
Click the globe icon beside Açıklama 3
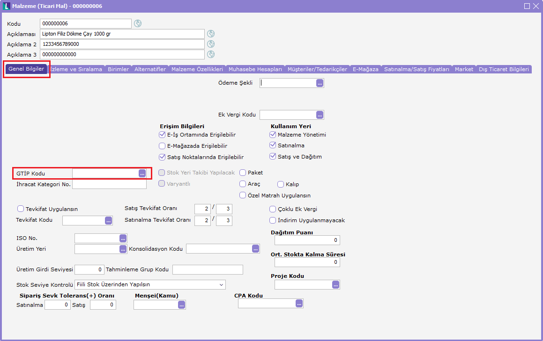click(x=211, y=54)
